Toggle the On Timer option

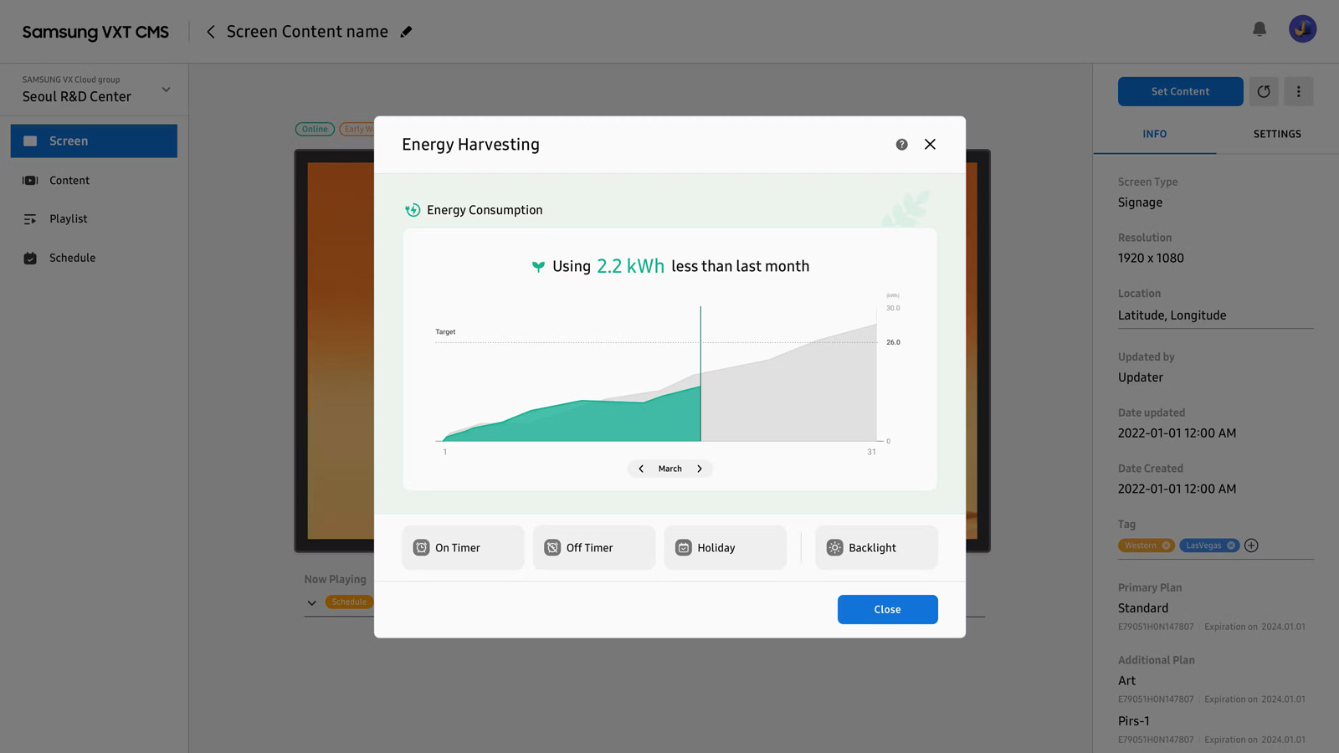click(x=463, y=548)
